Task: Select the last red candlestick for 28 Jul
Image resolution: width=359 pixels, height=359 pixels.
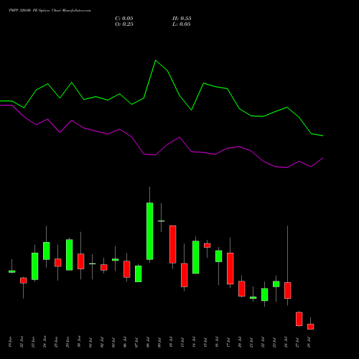Action: [x=311, y=327]
